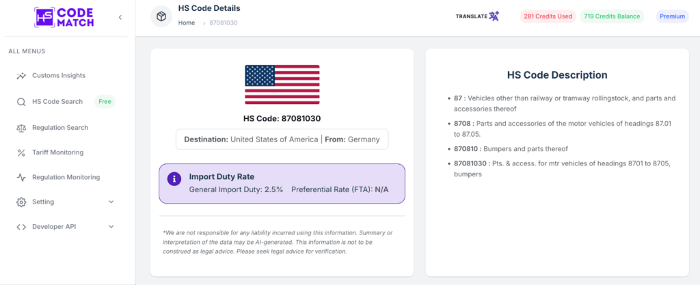Click the package box icon in header
Viewport: 700px width, 285px height.
pos(161,16)
